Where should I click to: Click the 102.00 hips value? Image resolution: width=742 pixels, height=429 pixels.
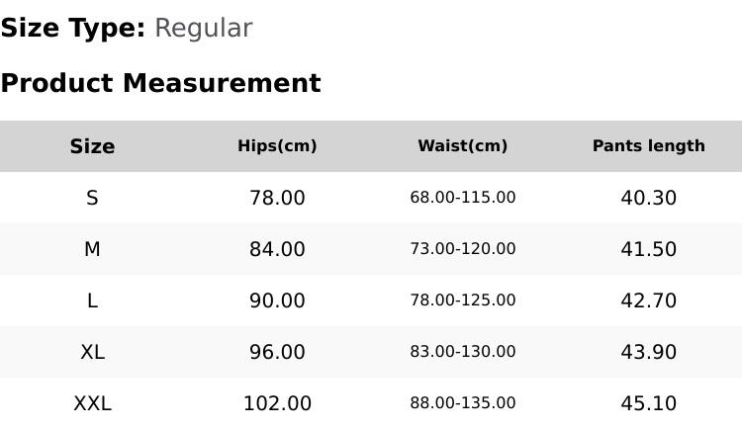(277, 404)
